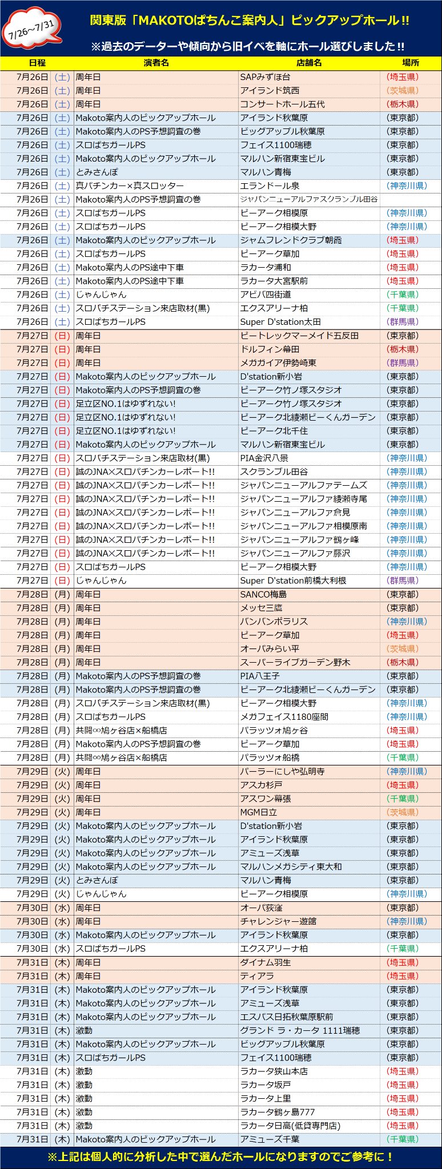Image resolution: width=442 pixels, height=1169 pixels.
Task: Click ラカータ日高(低貸専門店) store cell
Action: click(x=309, y=1126)
